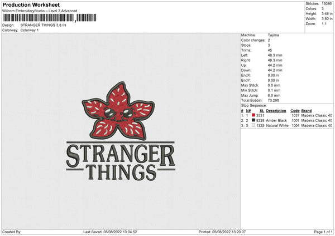
Task: Click the Machine value Tajima
Action: [x=273, y=35]
